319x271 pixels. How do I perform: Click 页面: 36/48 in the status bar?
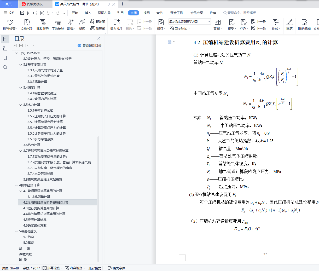[10, 268]
